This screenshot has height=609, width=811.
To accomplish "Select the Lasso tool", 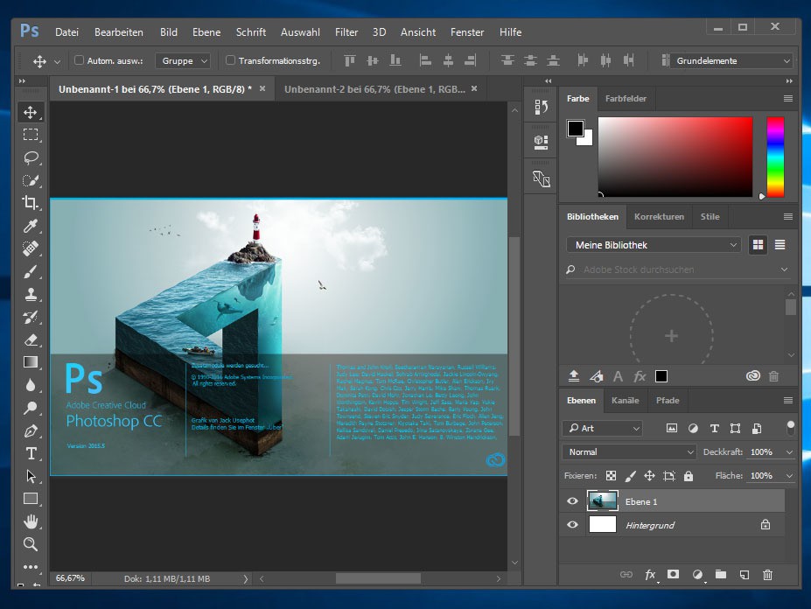I will click(x=31, y=157).
